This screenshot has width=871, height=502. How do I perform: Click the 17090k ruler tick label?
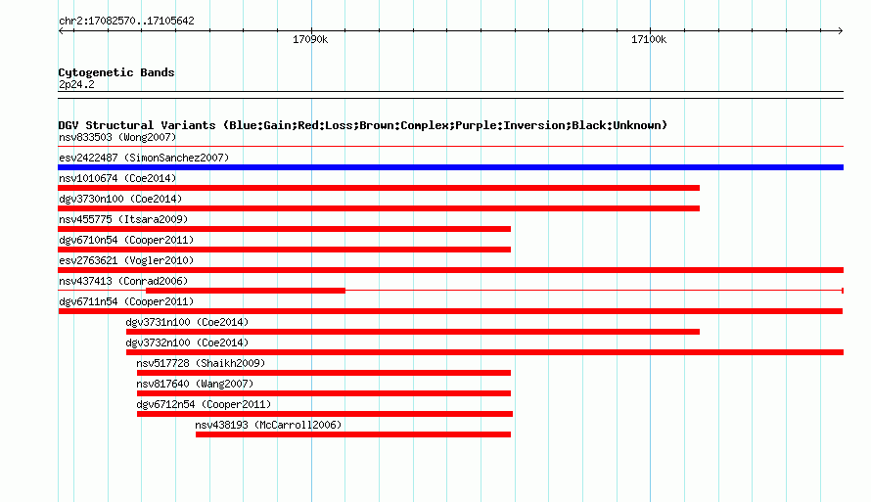click(x=310, y=39)
